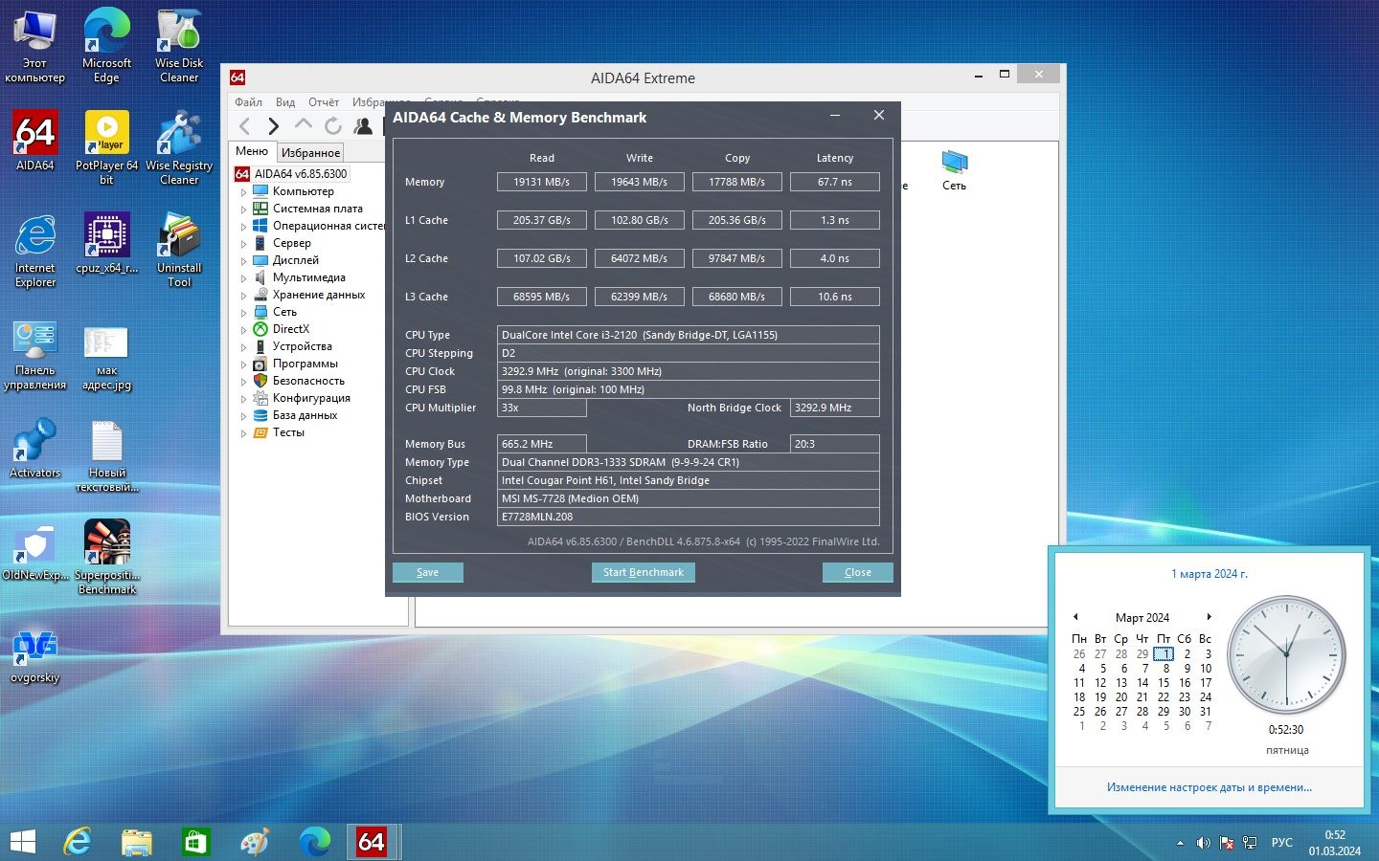Expand the Сервер tree node
Image resolution: width=1379 pixels, height=861 pixels.
[243, 243]
